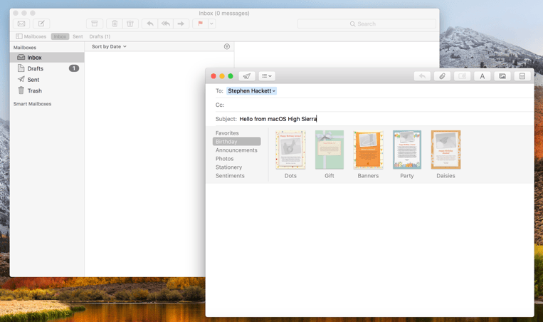Click Reply All double-arrow icon
Viewport: 543px width, 322px height.
[166, 24]
